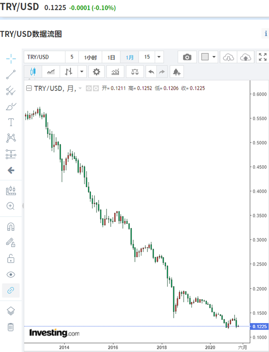Viewport: 269px width, 352px height.
Task: Click the add alert bell icon
Action: (x=177, y=72)
